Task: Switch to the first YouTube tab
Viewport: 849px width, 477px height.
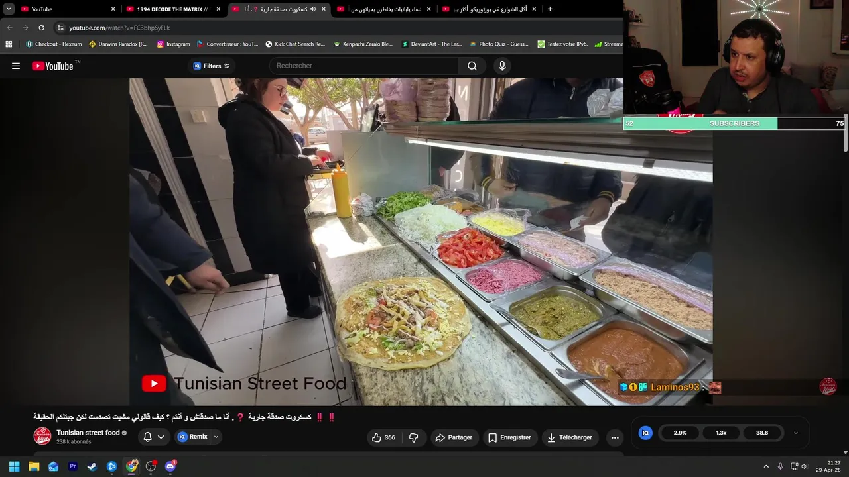Action: 66,9
